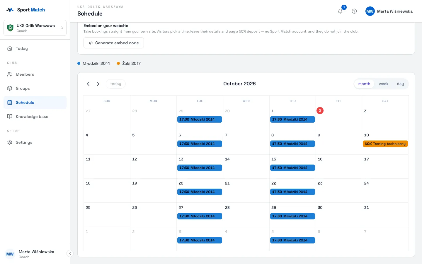Viewport: 422px width, 264px height.
Task: Click the WED column header
Action: (x=246, y=101)
